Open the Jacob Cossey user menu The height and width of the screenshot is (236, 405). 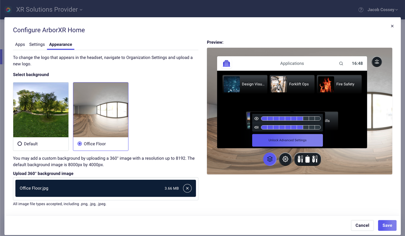tap(383, 10)
